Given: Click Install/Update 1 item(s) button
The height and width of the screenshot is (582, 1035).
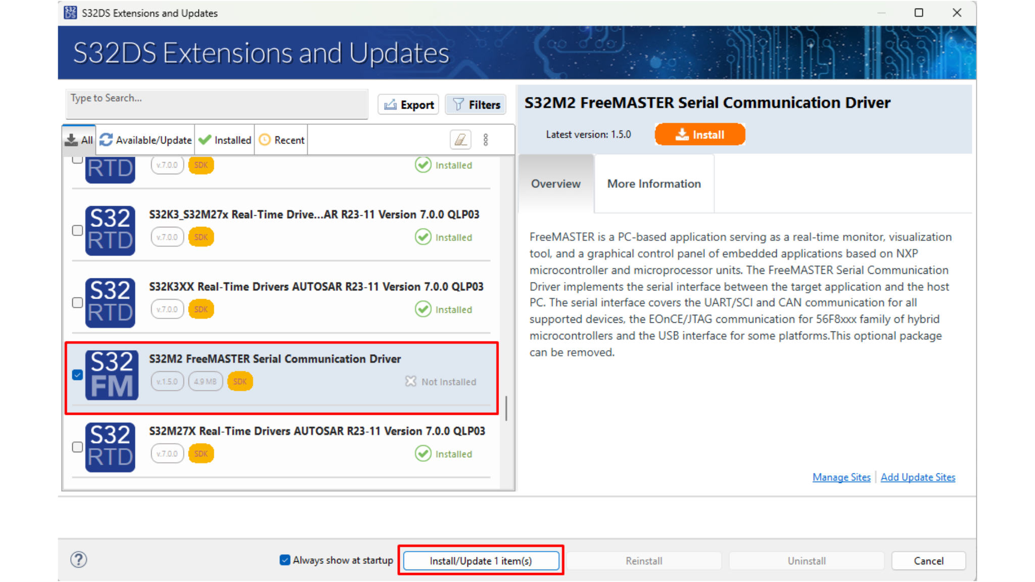Looking at the screenshot, I should [481, 561].
